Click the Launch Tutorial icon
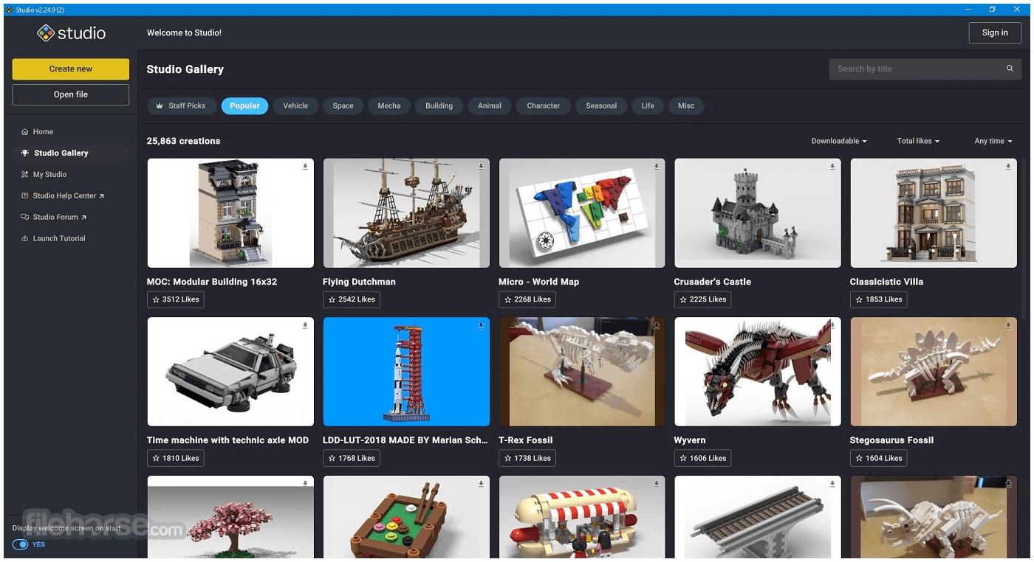1034x562 pixels. 25,239
